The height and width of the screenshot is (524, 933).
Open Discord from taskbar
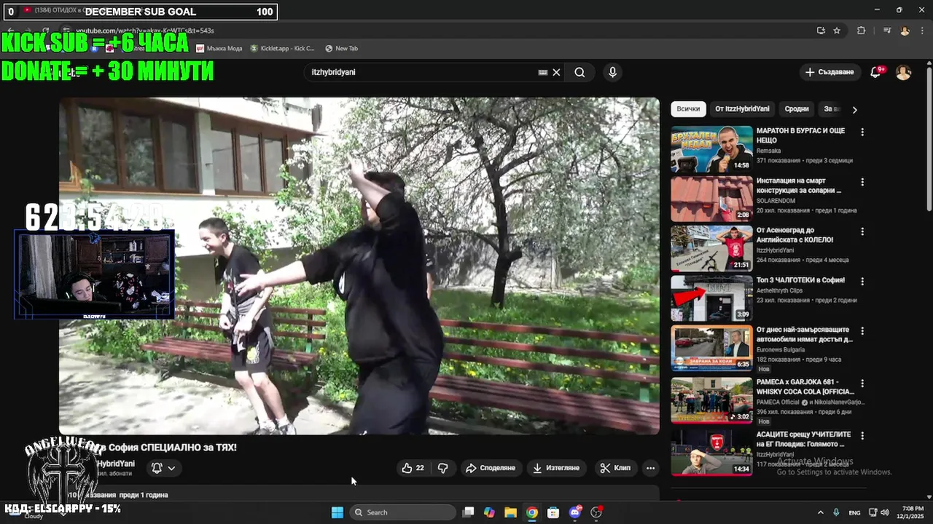(575, 512)
